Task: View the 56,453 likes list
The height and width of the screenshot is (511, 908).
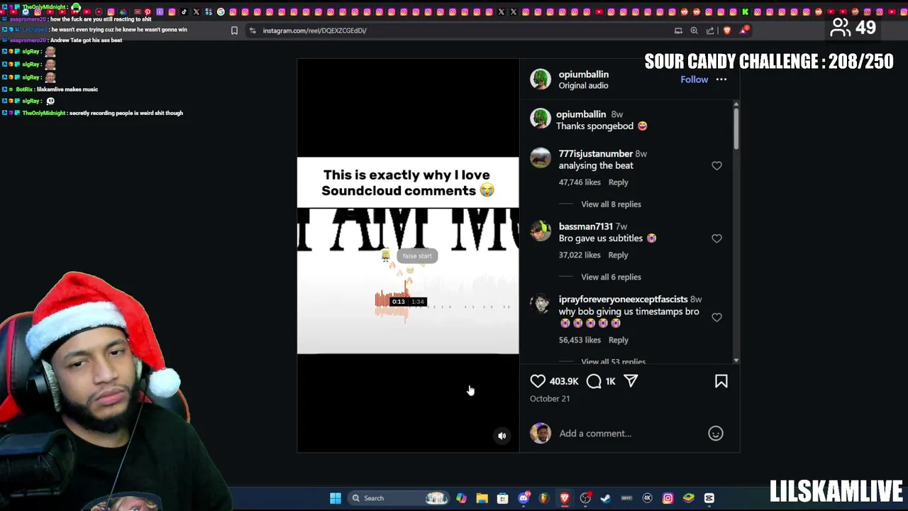Action: pyautogui.click(x=579, y=340)
